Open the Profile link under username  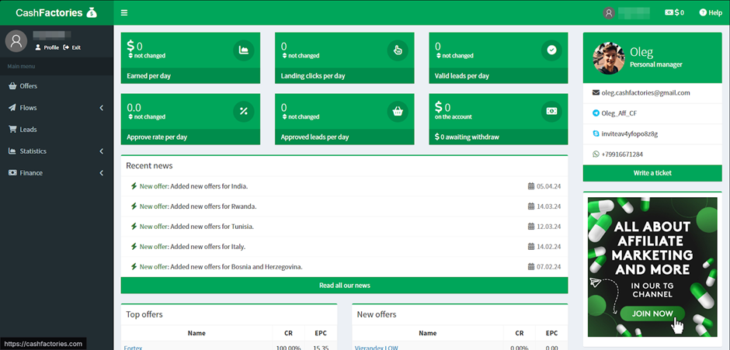(x=50, y=47)
